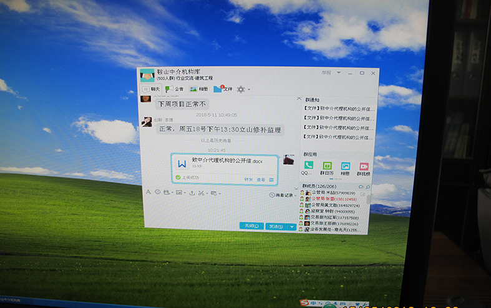The height and width of the screenshot is (308, 491).
Task: Click 转发 to forward the docx file
Action: coord(248,179)
